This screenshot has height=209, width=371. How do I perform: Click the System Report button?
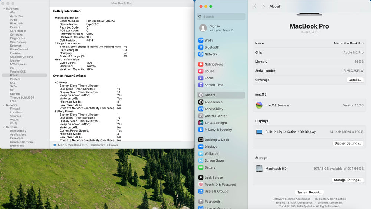309,192
